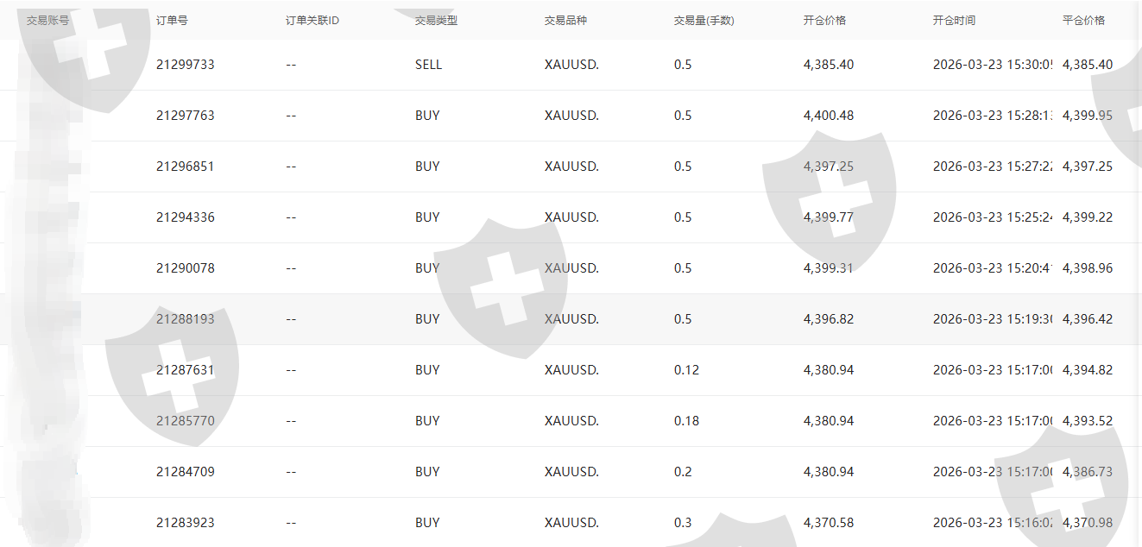Click the 交易量(手数) column header
This screenshot has width=1142, height=547.
[703, 21]
